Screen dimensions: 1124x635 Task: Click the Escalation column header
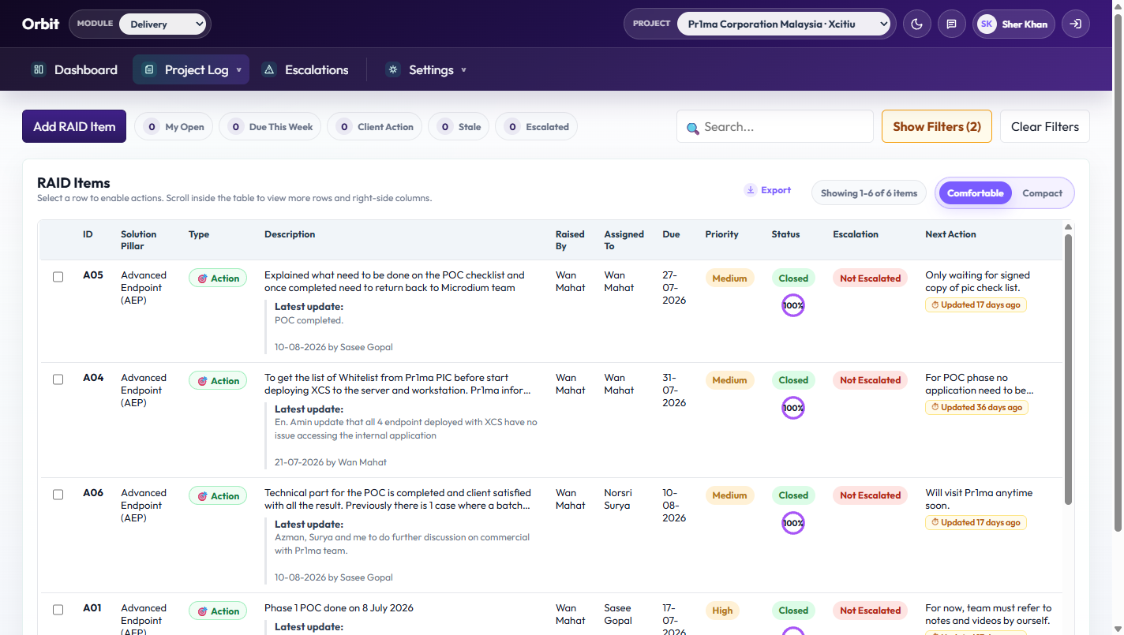(x=856, y=234)
